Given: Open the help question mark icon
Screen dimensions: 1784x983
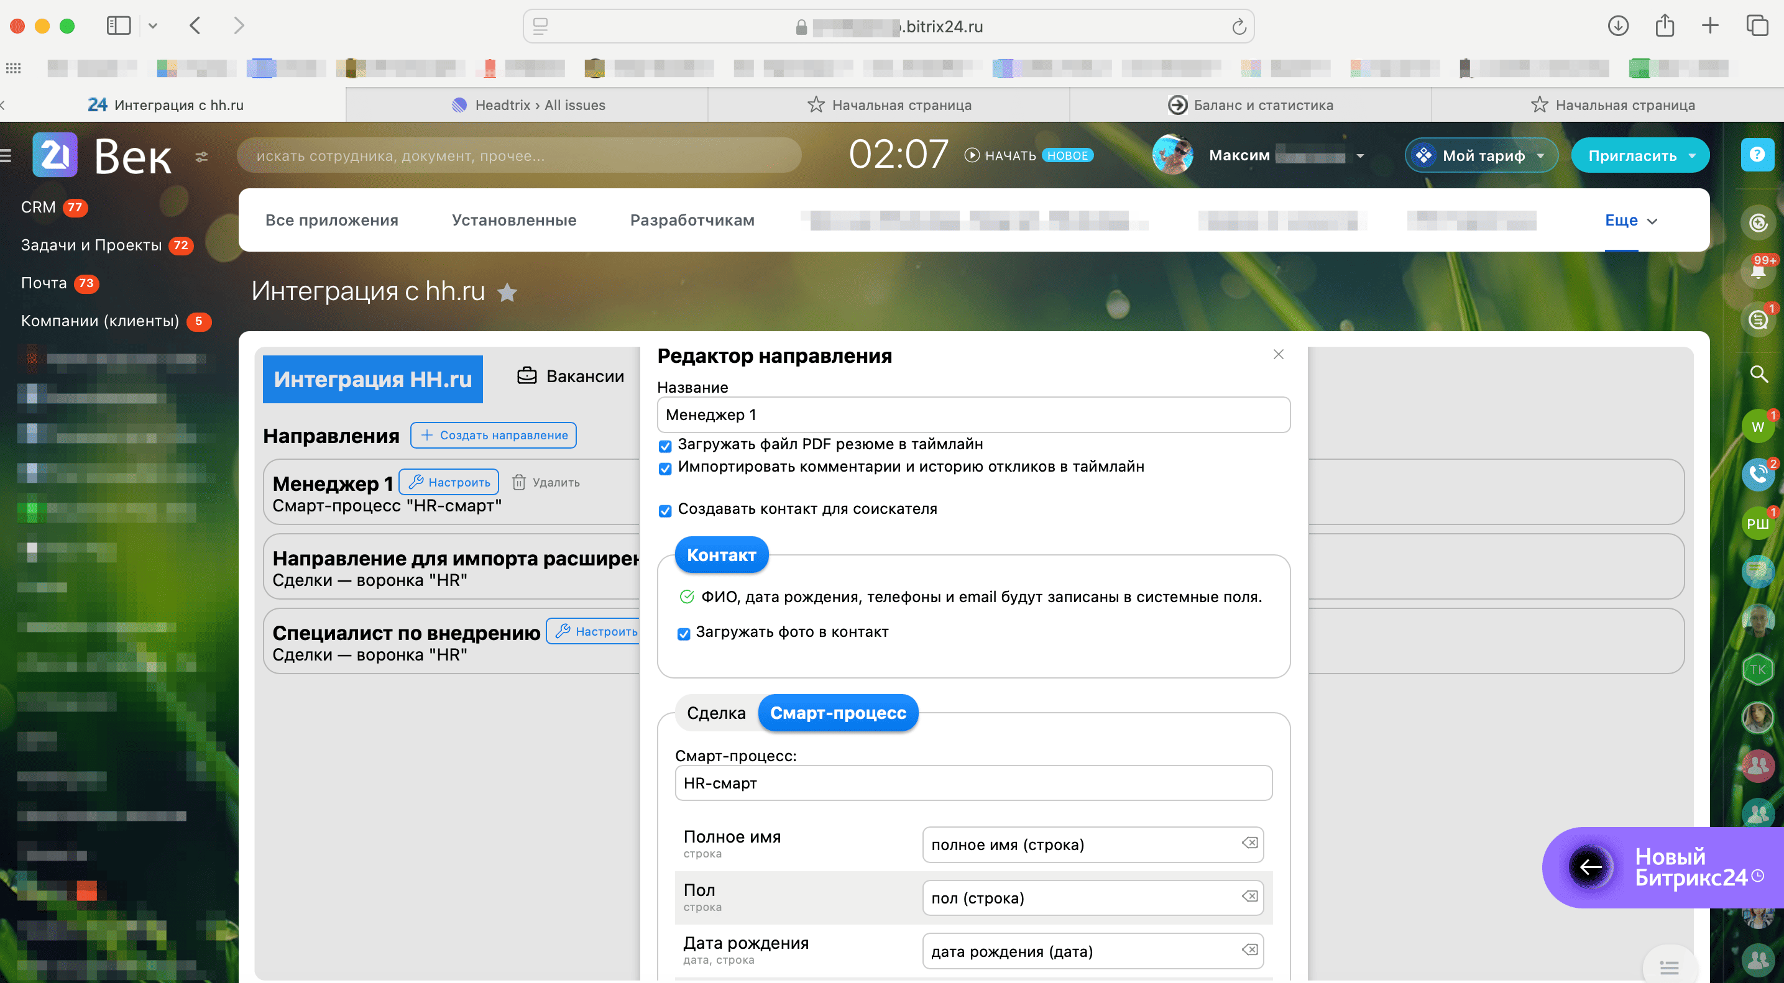Looking at the screenshot, I should (x=1757, y=154).
